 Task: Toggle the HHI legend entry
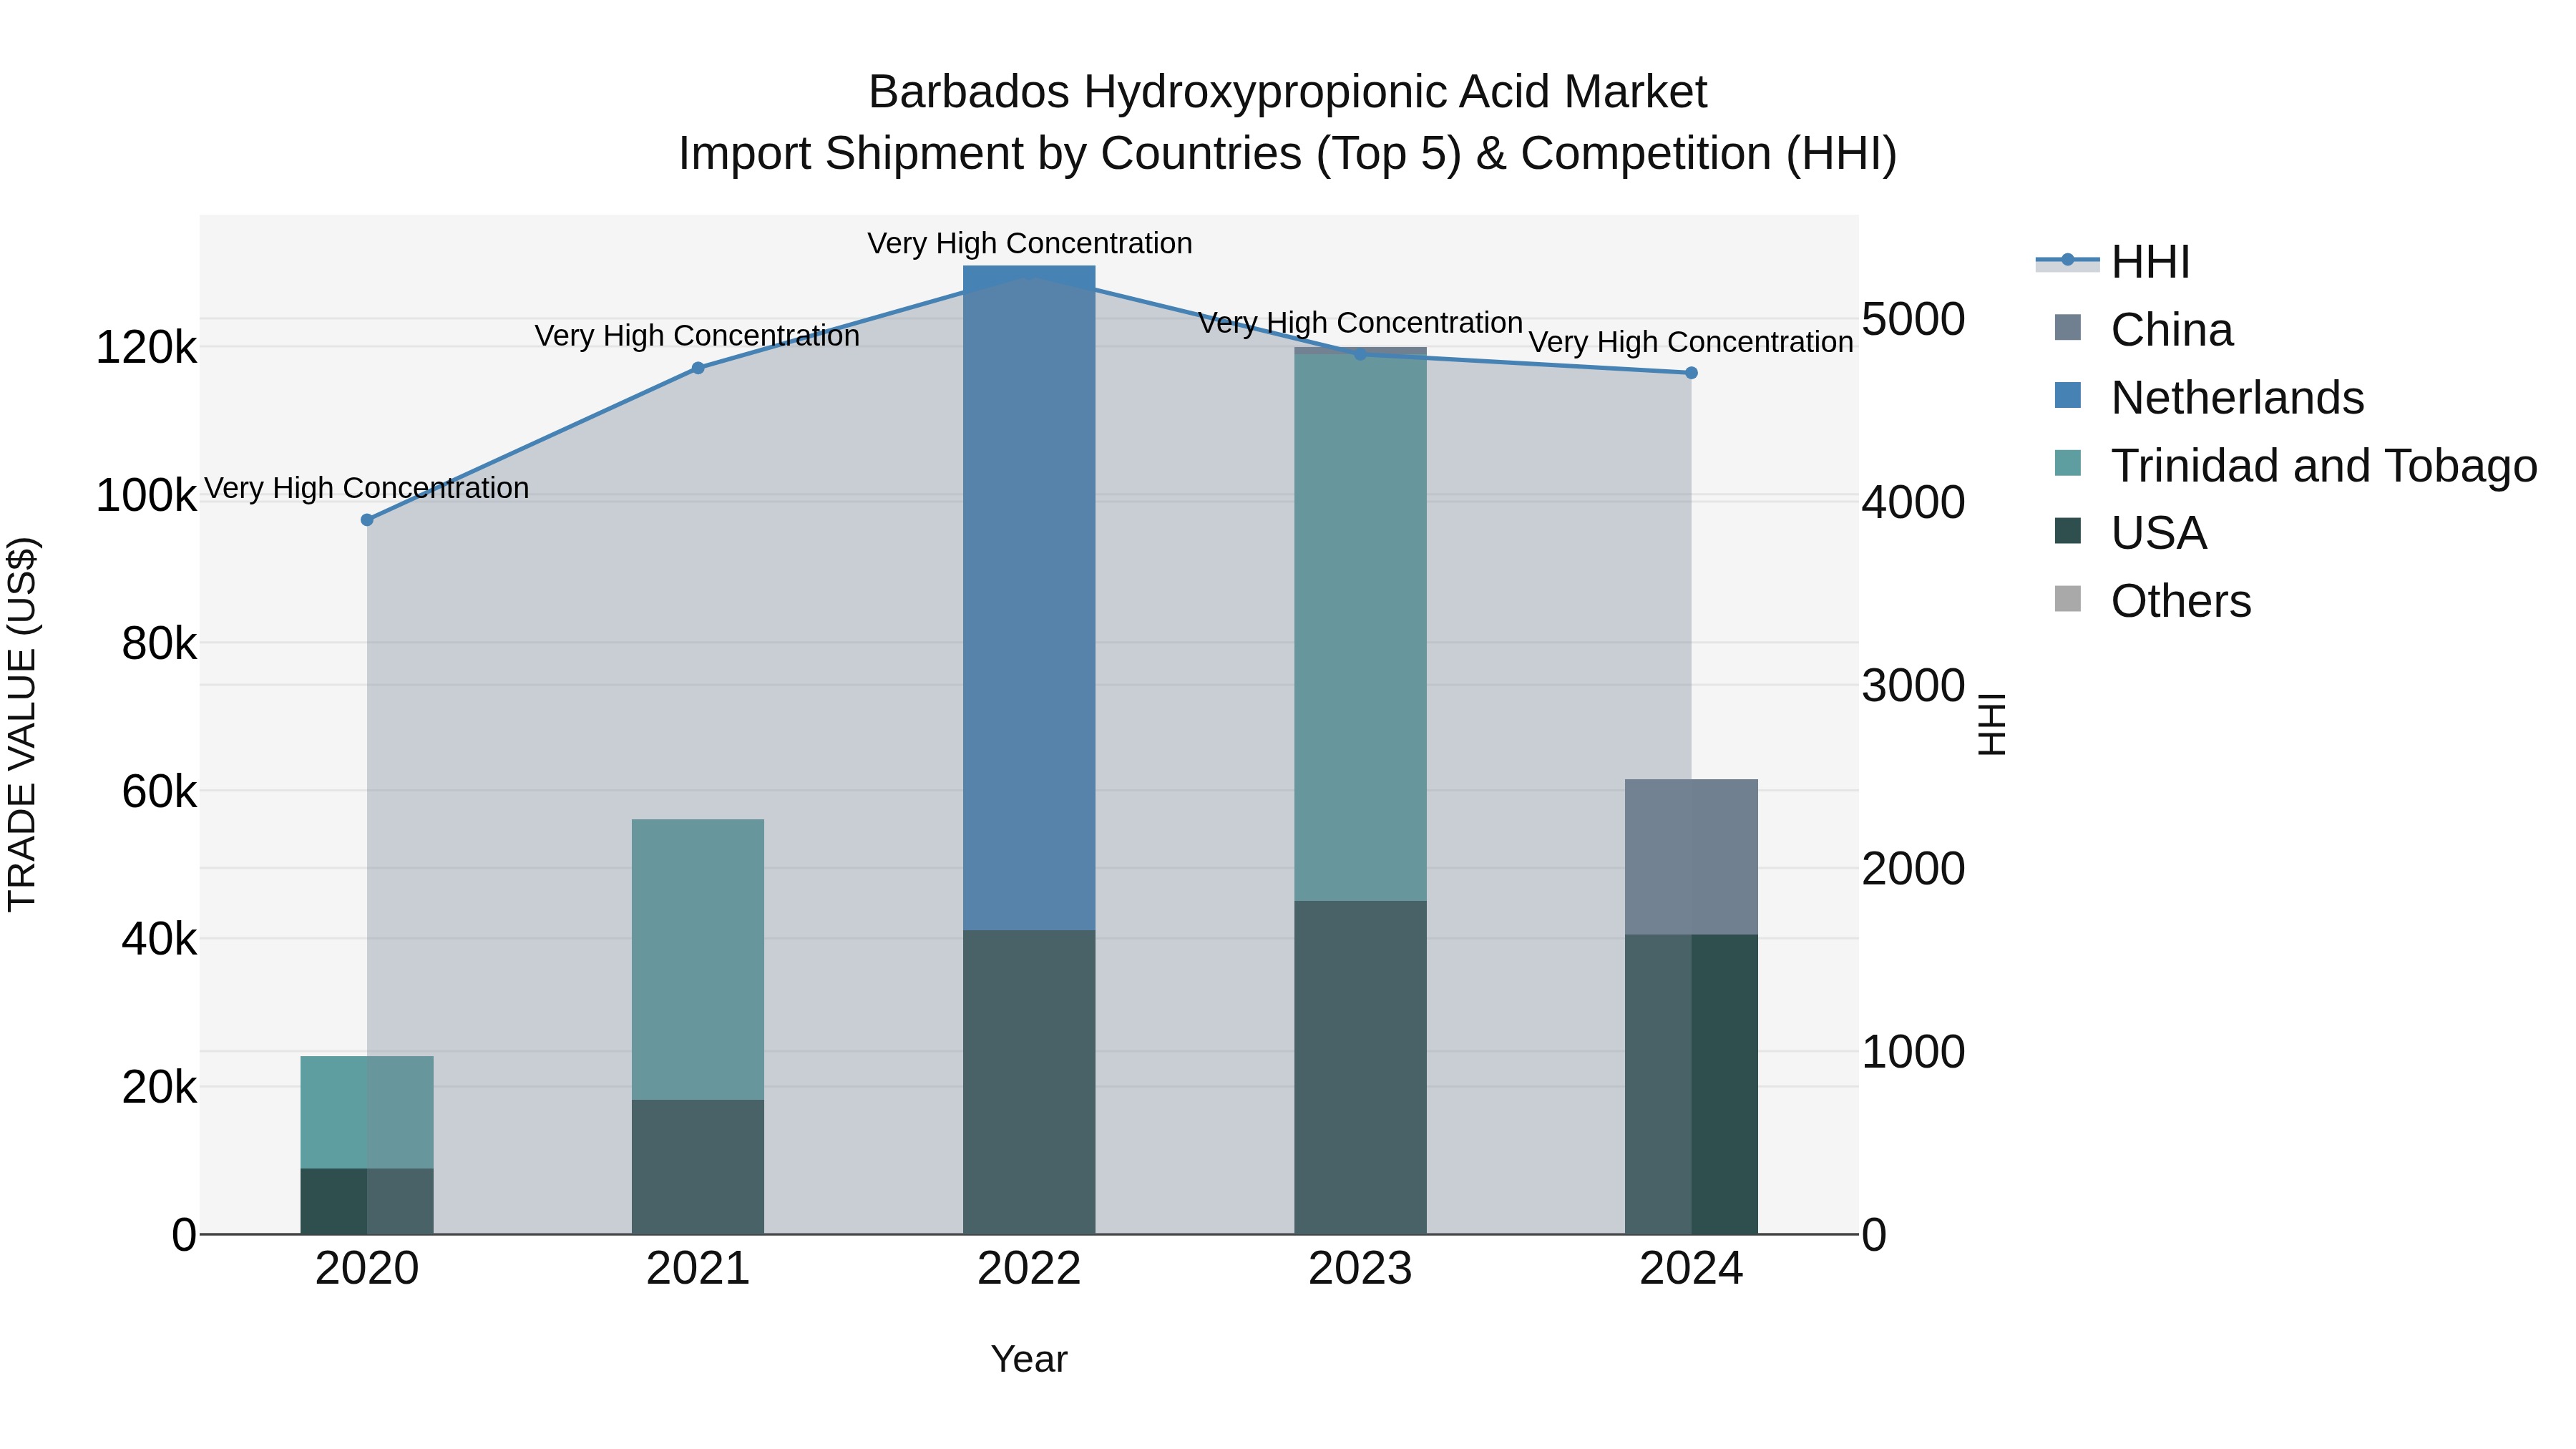click(x=2113, y=262)
